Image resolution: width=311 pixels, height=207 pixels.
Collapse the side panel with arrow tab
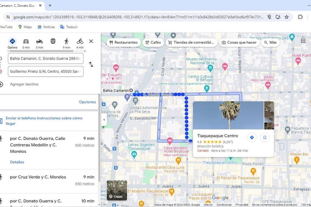click(104, 119)
